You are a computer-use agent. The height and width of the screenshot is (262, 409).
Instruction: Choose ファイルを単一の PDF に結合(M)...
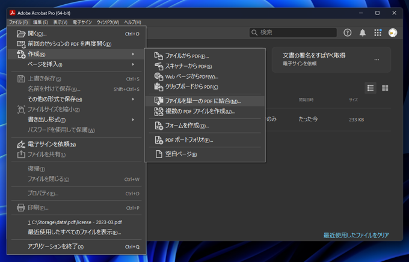205,101
